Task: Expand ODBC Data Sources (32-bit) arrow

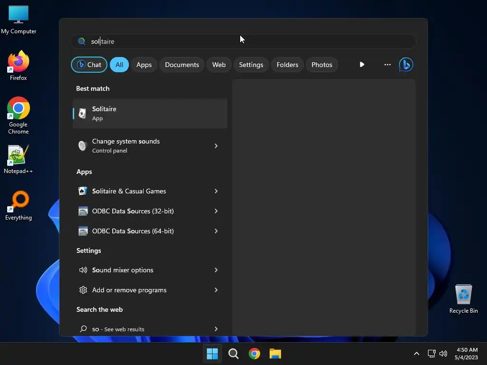Action: (x=216, y=211)
